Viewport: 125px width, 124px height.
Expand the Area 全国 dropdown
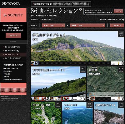(x=53, y=25)
